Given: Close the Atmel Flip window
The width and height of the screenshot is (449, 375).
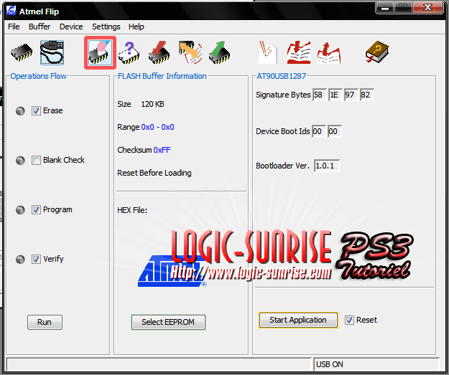Looking at the screenshot, I should click(x=428, y=7).
